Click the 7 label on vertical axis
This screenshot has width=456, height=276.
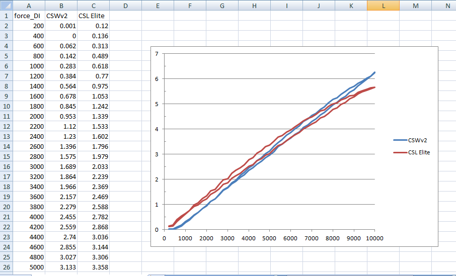click(x=157, y=54)
